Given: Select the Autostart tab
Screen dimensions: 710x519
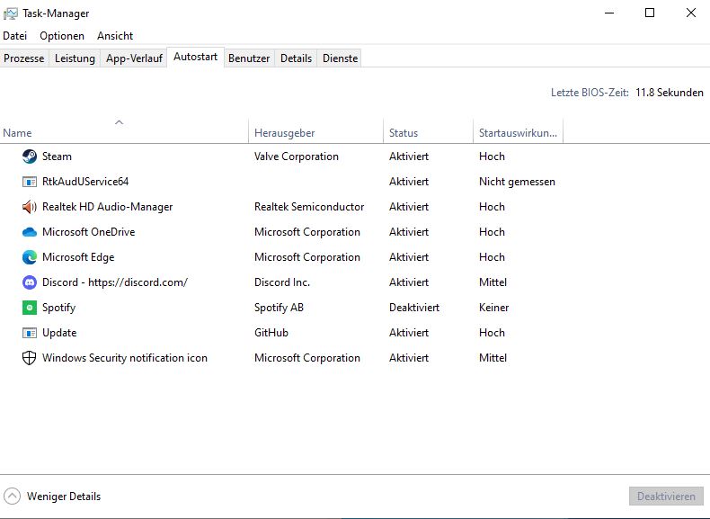Looking at the screenshot, I should point(196,57).
